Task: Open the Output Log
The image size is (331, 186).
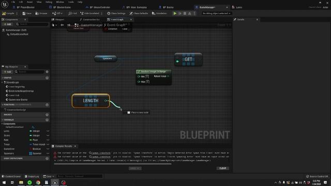Action: click(x=32, y=176)
